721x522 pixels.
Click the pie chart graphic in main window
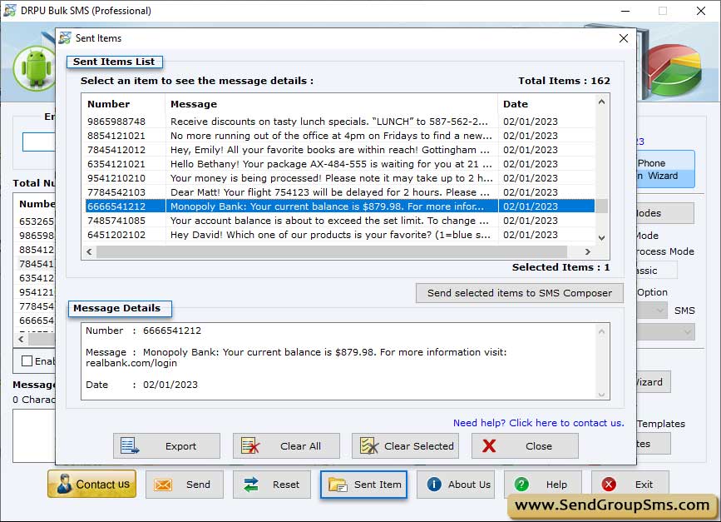[x=675, y=69]
